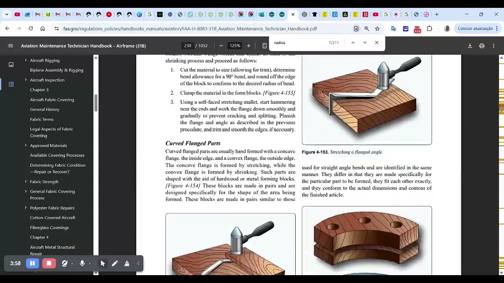504x283 pixels.
Task: View site information icon in the address bar
Action: (57, 28)
